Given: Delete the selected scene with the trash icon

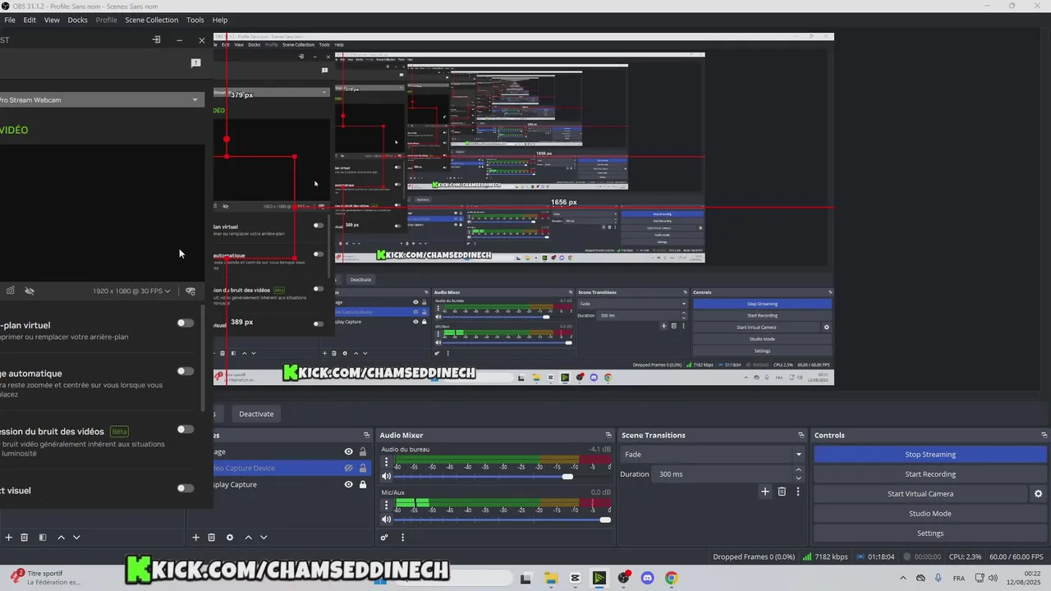Looking at the screenshot, I should pyautogui.click(x=25, y=538).
